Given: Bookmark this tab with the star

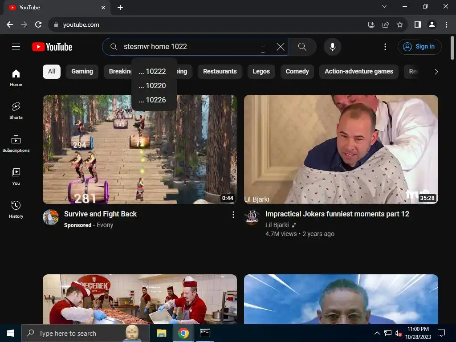Looking at the screenshot, I should pyautogui.click(x=400, y=25).
